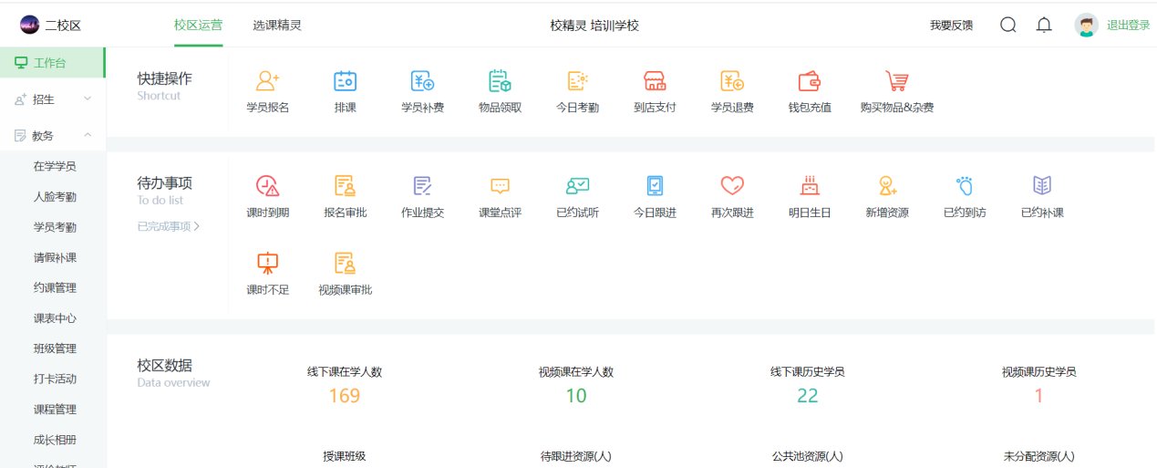
Task: Click the 报名审批 icon
Action: [345, 186]
